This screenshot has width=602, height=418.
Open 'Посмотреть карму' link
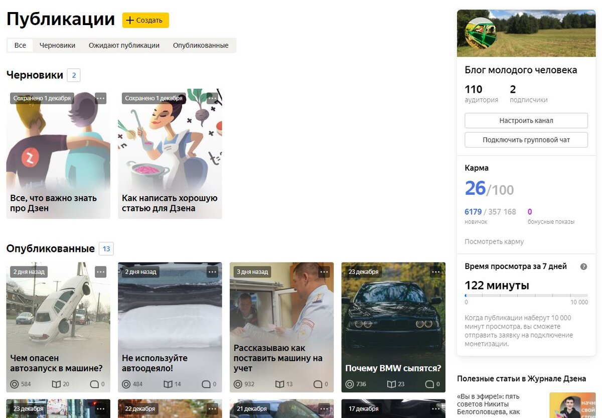[x=494, y=241]
